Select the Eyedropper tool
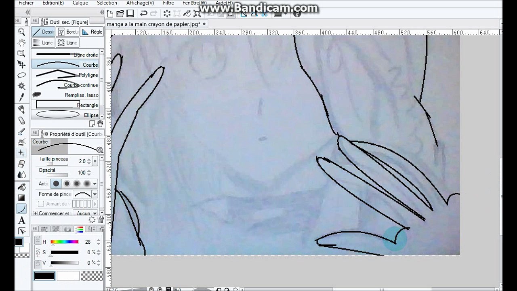The width and height of the screenshot is (517, 291). pyautogui.click(x=21, y=97)
